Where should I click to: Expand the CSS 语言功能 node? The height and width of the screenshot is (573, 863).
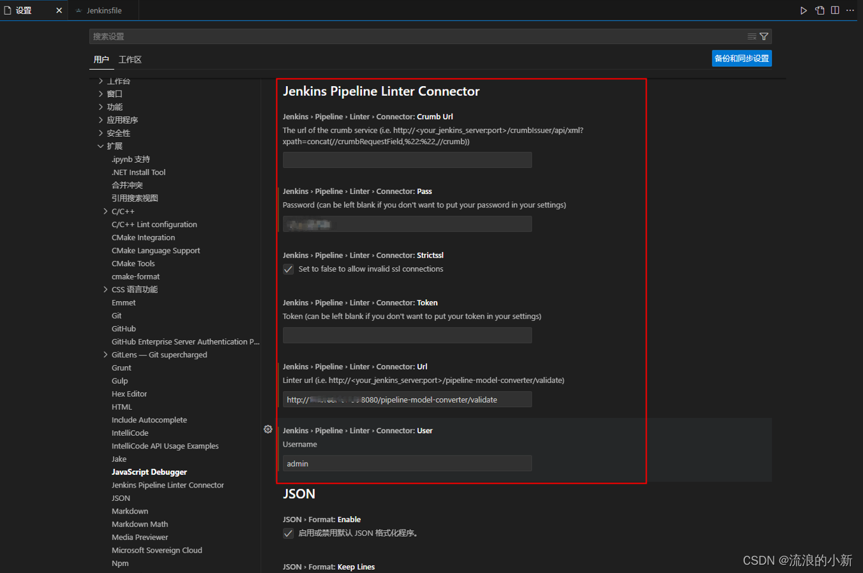pos(105,290)
